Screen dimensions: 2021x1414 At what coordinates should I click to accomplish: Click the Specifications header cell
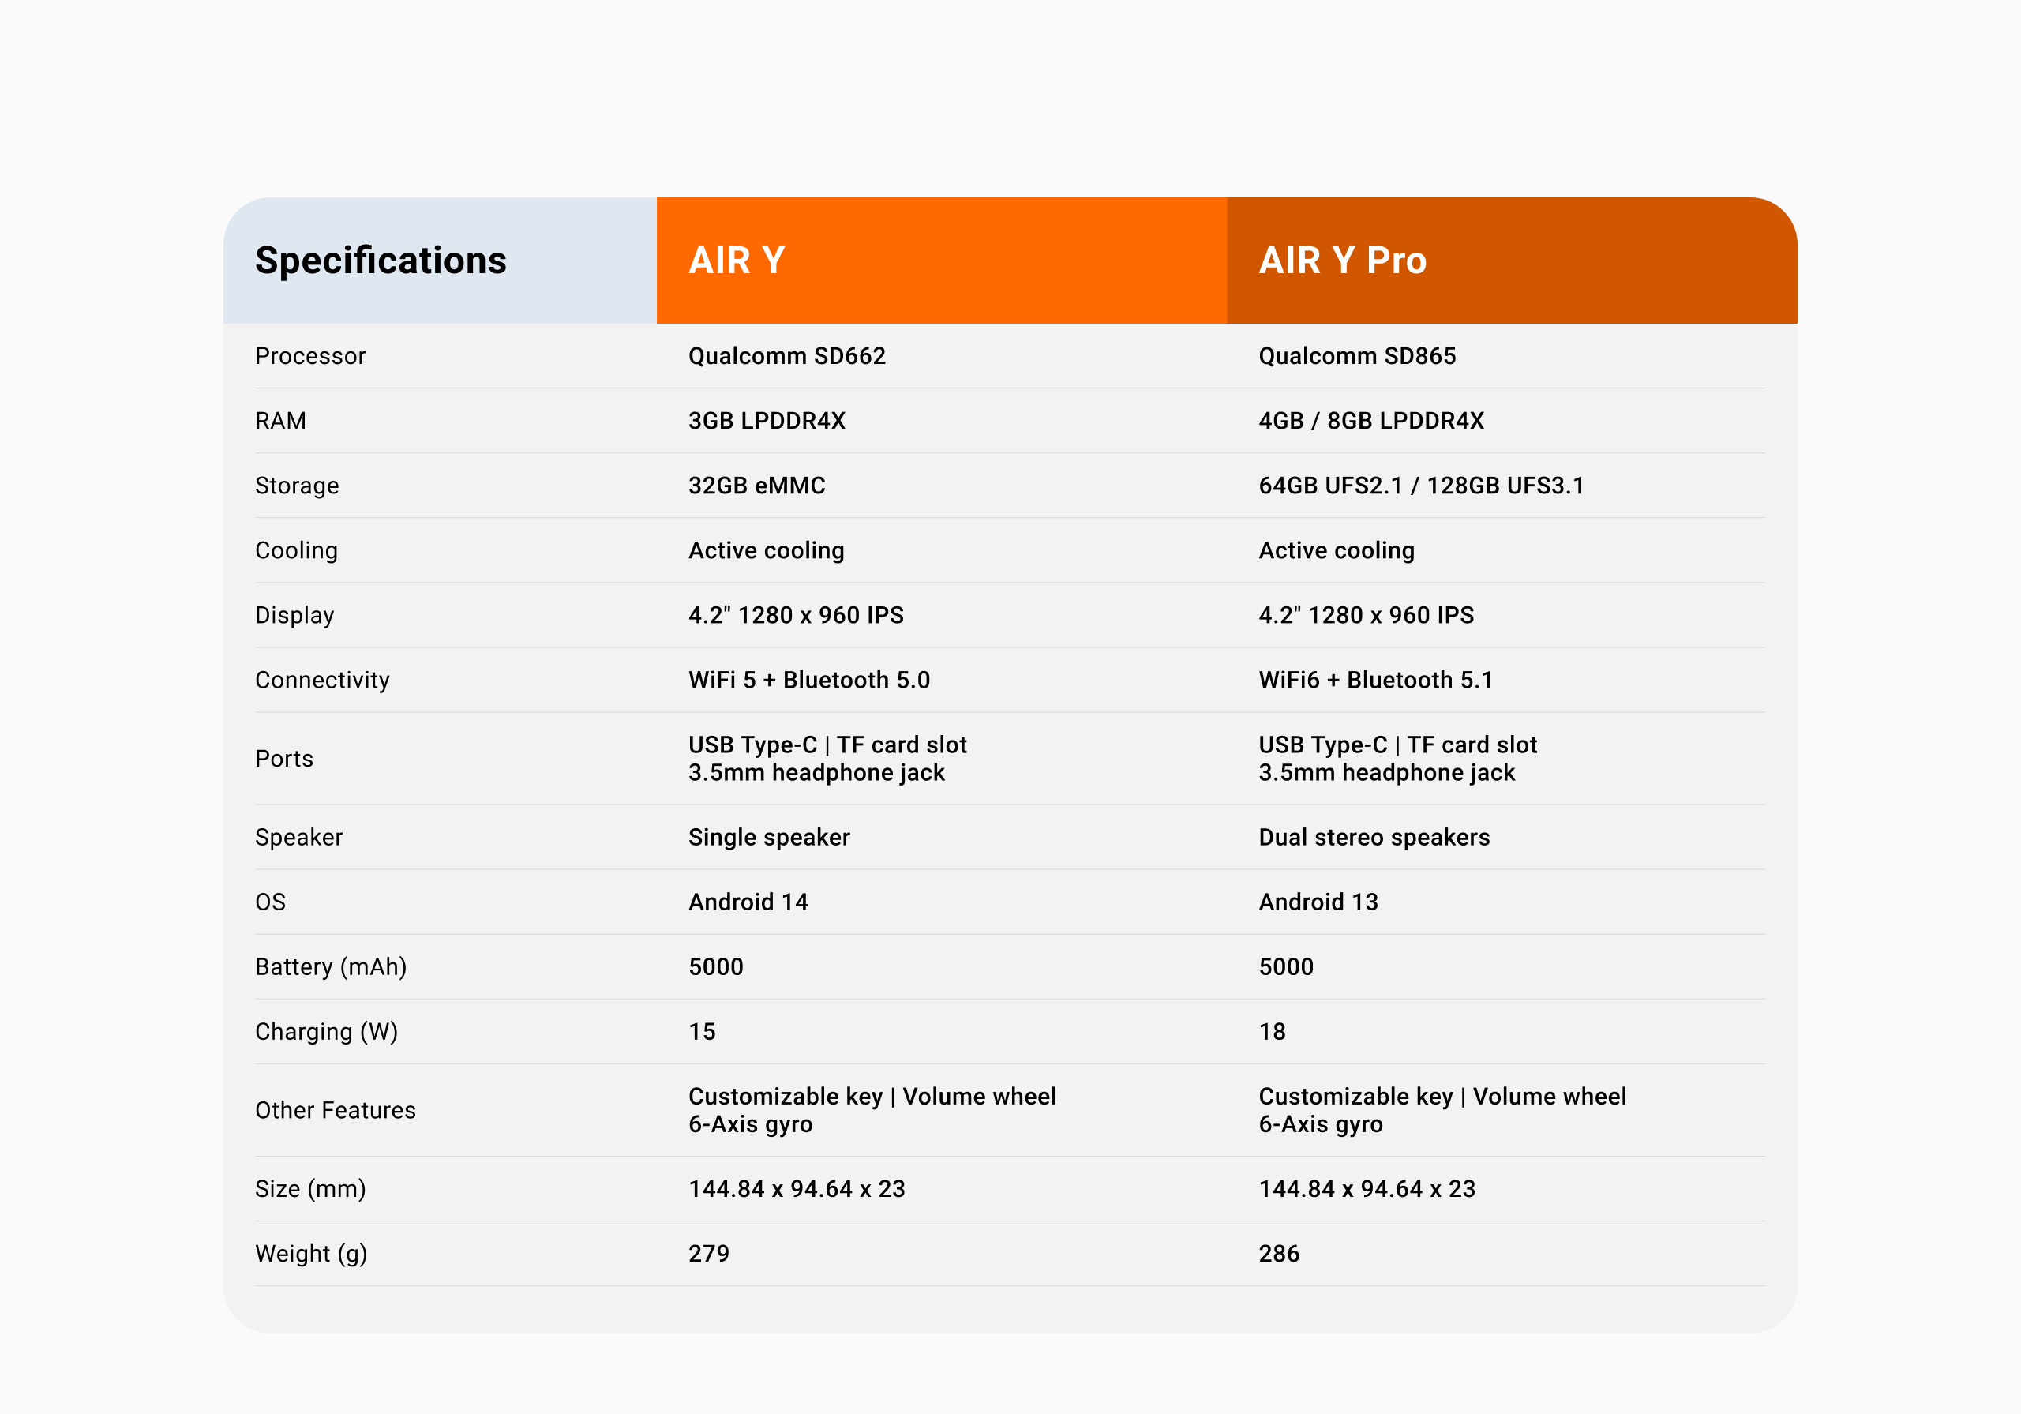(x=439, y=261)
